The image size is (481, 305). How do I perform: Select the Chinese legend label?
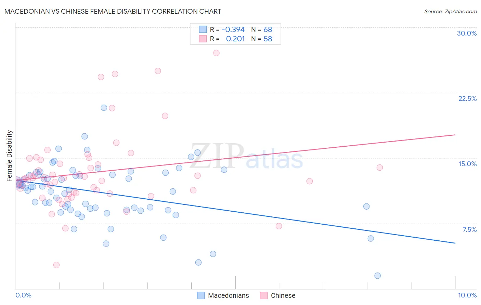pyautogui.click(x=283, y=295)
